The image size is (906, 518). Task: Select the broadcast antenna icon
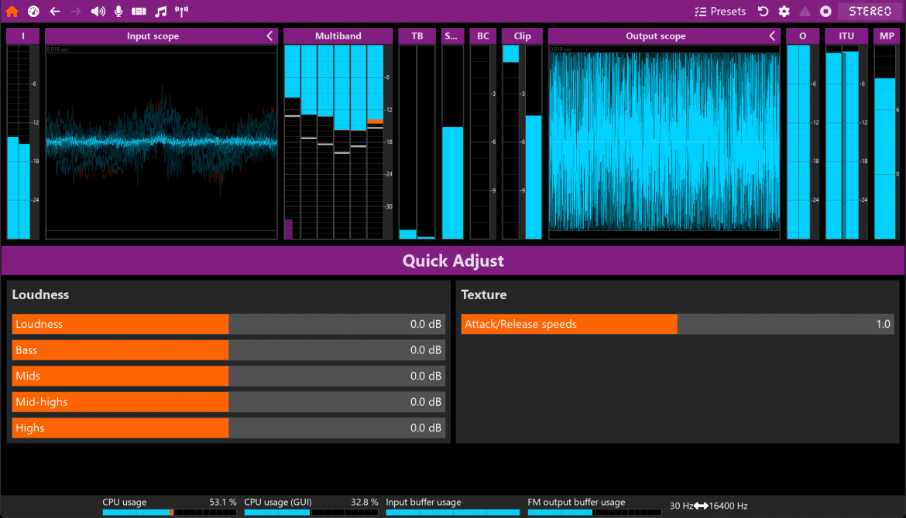pos(181,11)
